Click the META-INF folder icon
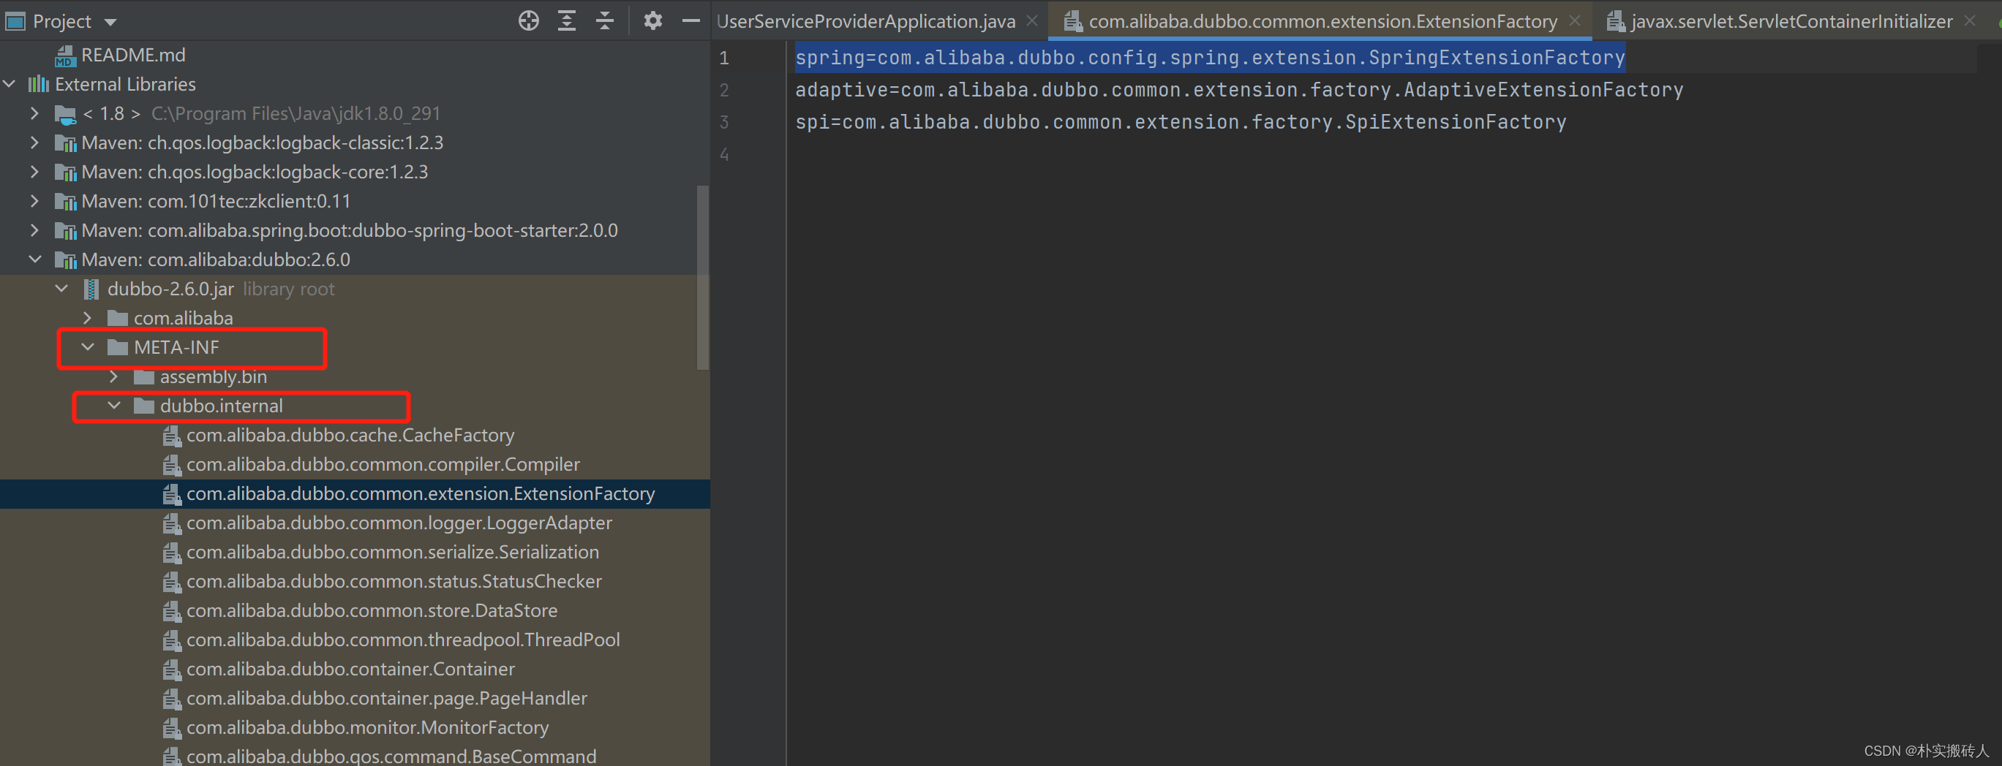 [x=117, y=347]
